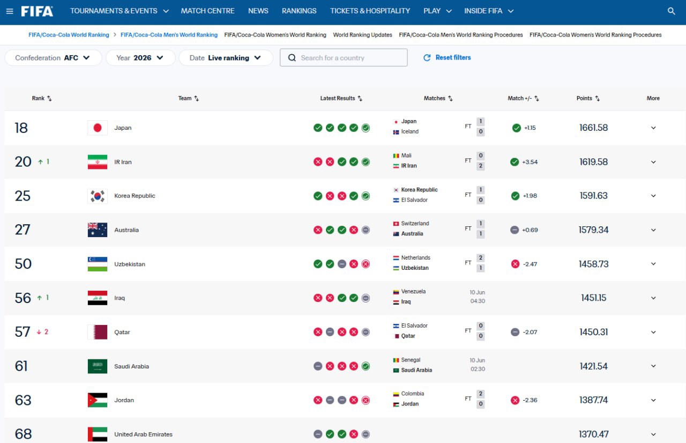This screenshot has width=686, height=443.
Task: Click Iraq's points value 1451.15
Action: tap(594, 298)
